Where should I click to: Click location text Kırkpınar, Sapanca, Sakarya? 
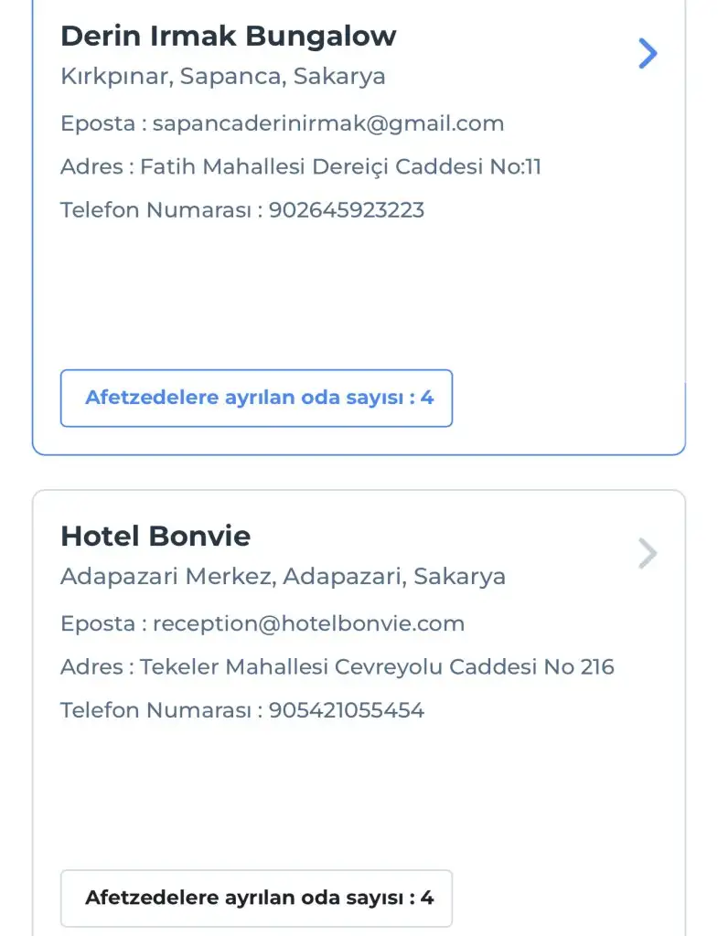[x=223, y=77]
